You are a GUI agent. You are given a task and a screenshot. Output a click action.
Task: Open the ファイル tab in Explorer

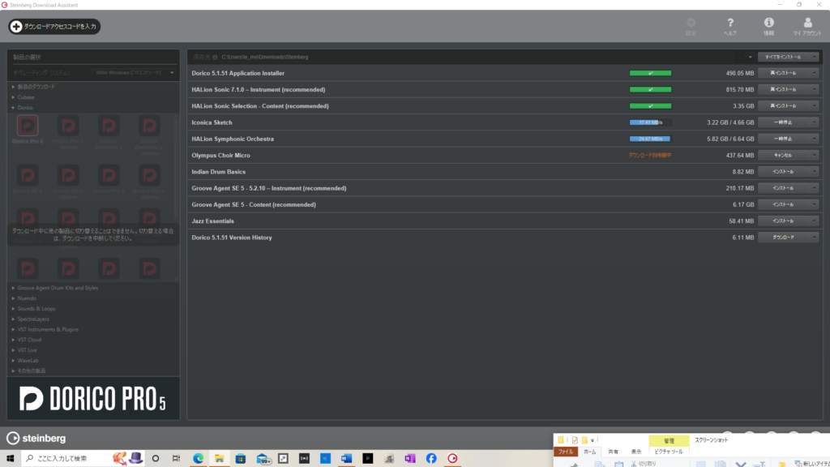click(x=566, y=452)
